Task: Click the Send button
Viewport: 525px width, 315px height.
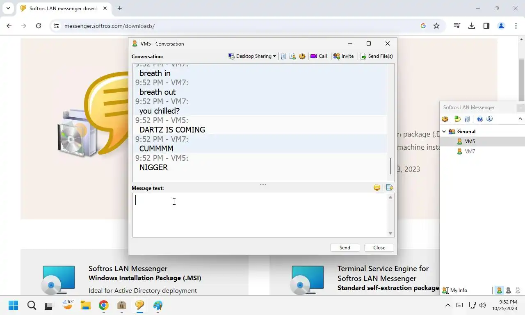Action: [x=345, y=248]
